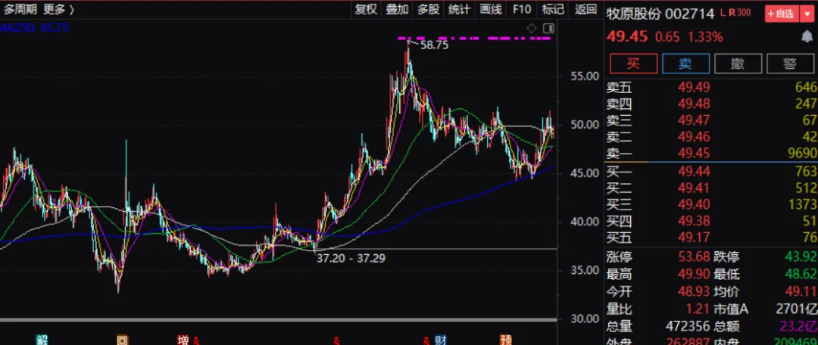Click the 买五 bid row at 49.17
Viewport: 818px width, 345px height.
point(711,238)
